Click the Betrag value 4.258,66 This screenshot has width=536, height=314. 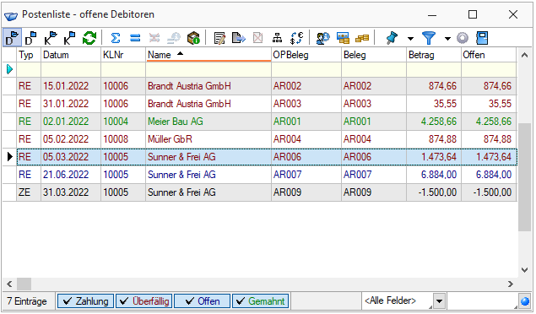[x=439, y=122]
